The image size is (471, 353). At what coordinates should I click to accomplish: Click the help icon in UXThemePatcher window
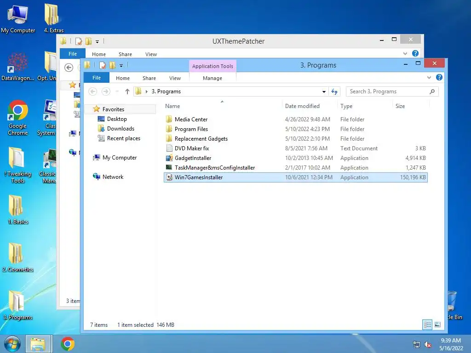tap(415, 53)
